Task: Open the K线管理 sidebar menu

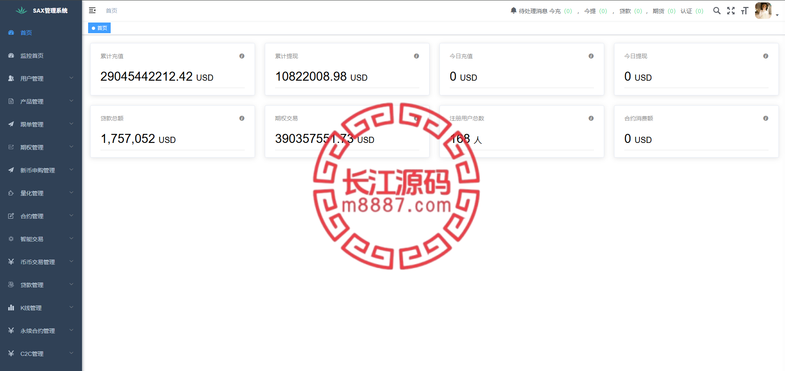Action: tap(41, 308)
